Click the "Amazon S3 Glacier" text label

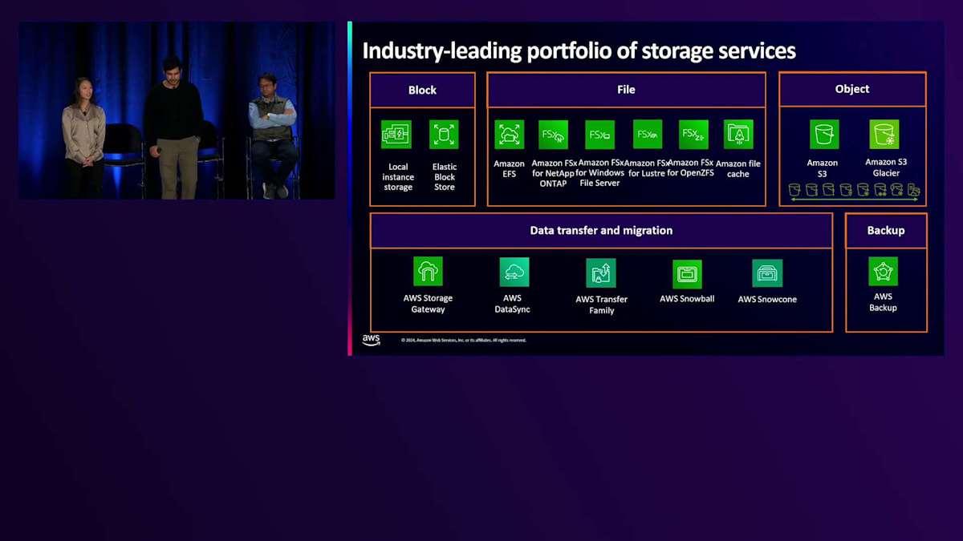click(886, 168)
